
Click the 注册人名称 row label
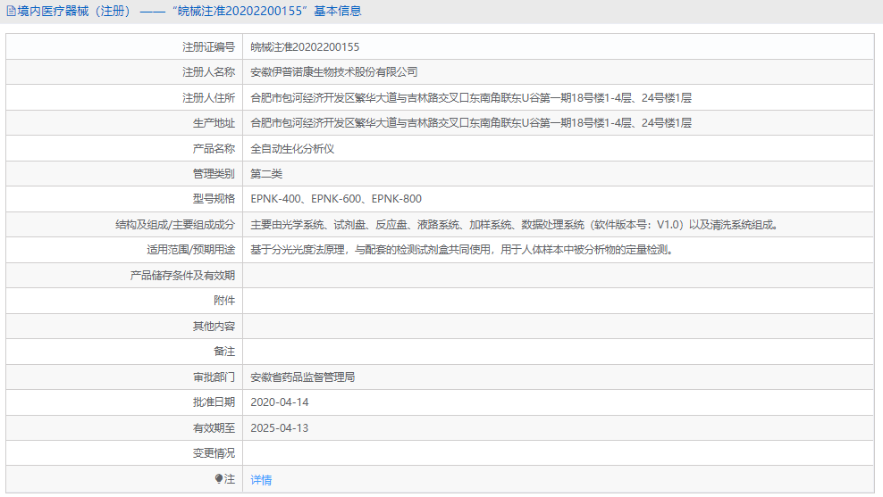208,72
